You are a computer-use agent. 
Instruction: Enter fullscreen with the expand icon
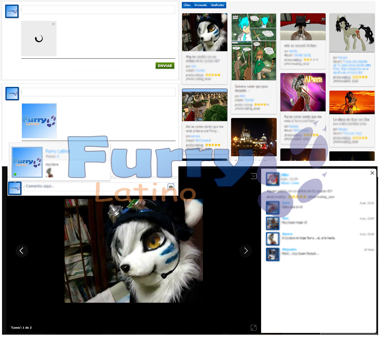pyautogui.click(x=254, y=327)
